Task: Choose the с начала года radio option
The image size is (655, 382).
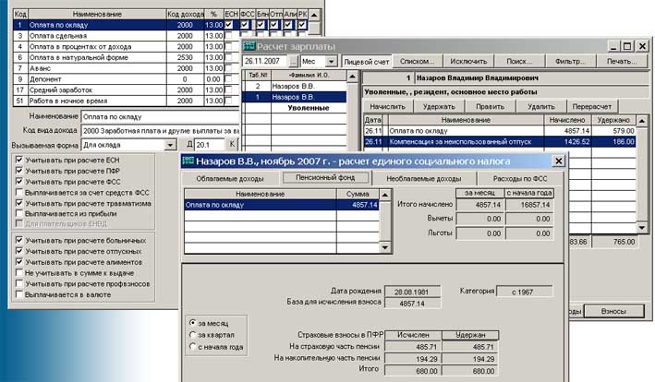Action: (x=191, y=347)
